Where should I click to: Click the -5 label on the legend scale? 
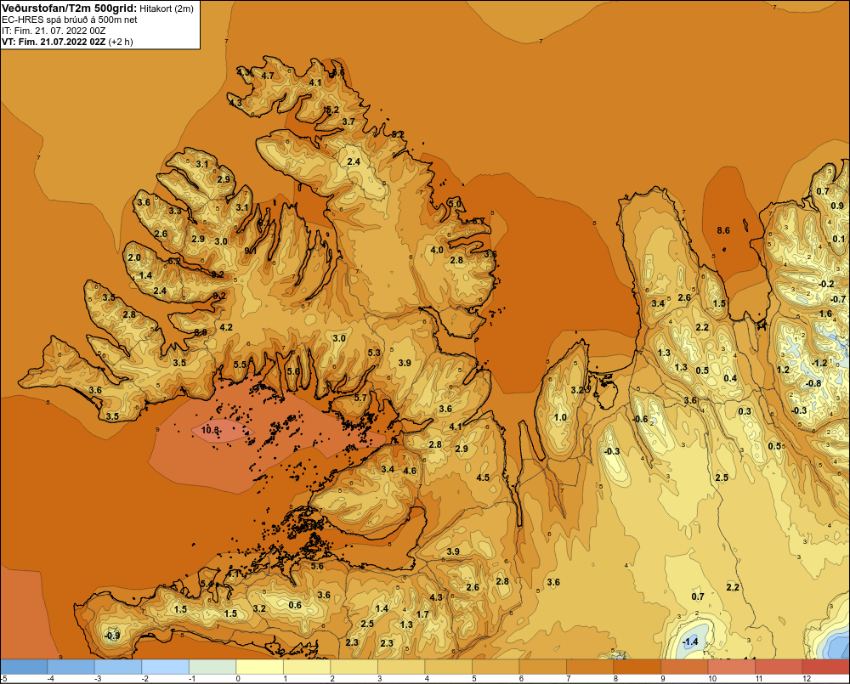[3, 679]
